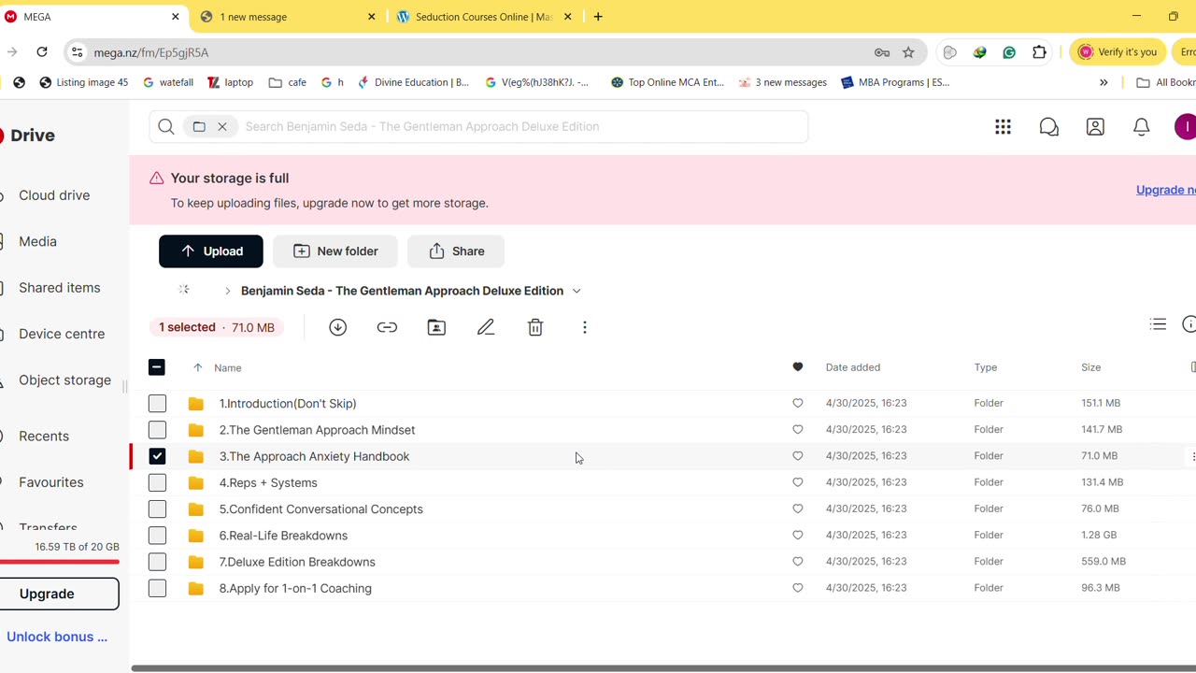Check the box for 6.Real-Life Breakdowns
Screen dimensions: 1196x673
(157, 536)
